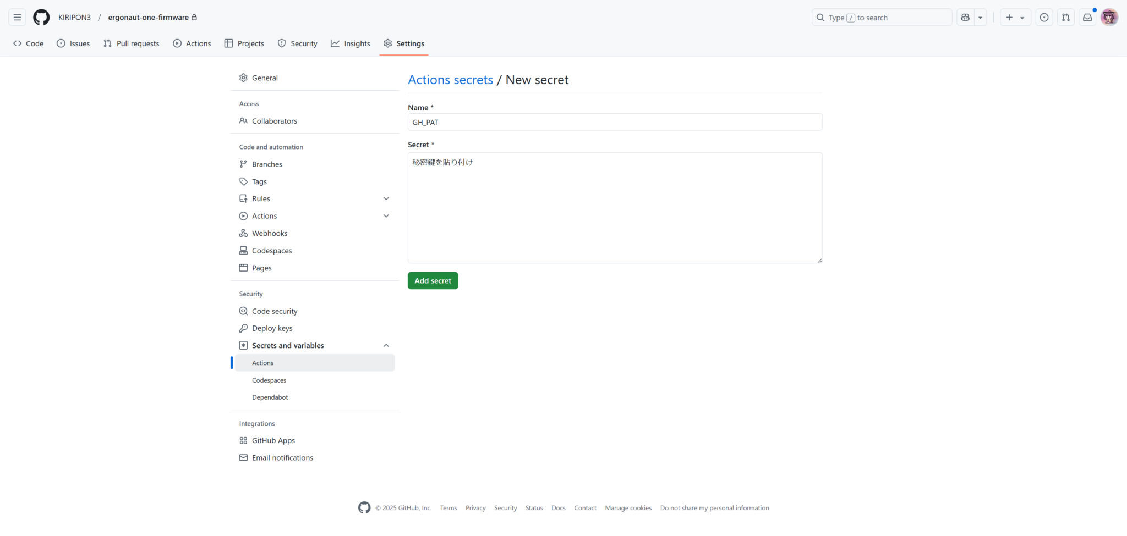Open the Copilot chat icon

click(x=965, y=18)
